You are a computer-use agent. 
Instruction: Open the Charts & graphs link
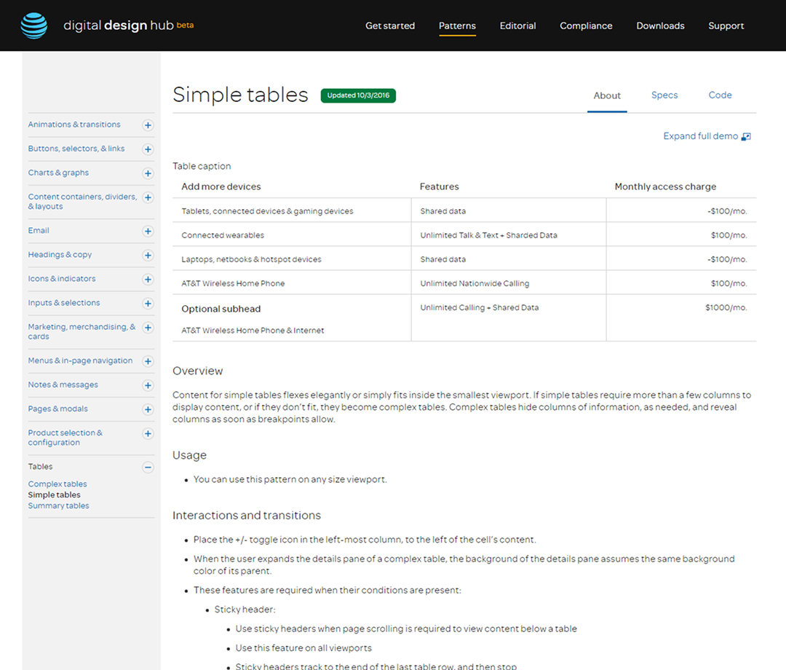58,173
